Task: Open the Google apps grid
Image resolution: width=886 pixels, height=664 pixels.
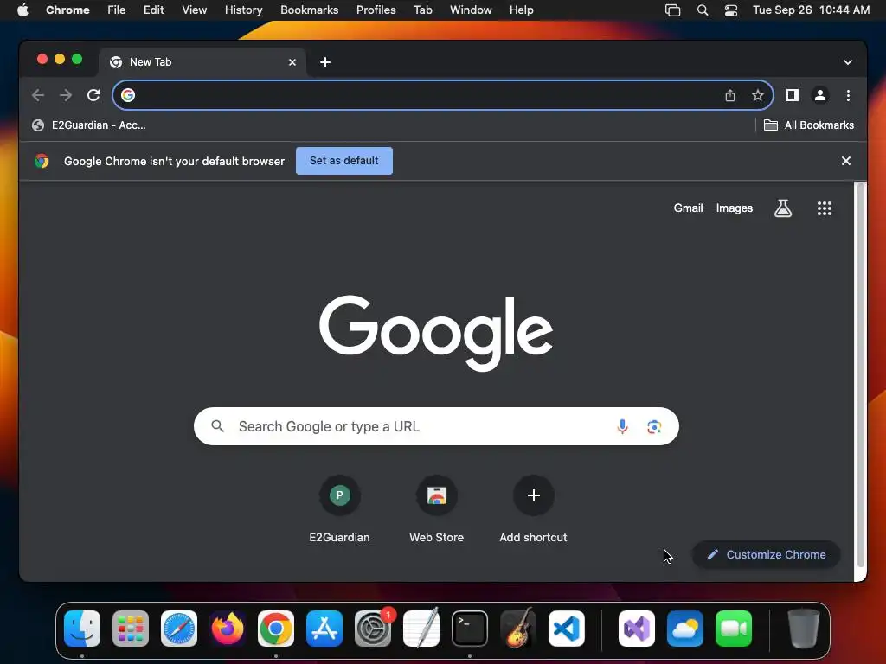Action: pyautogui.click(x=825, y=208)
